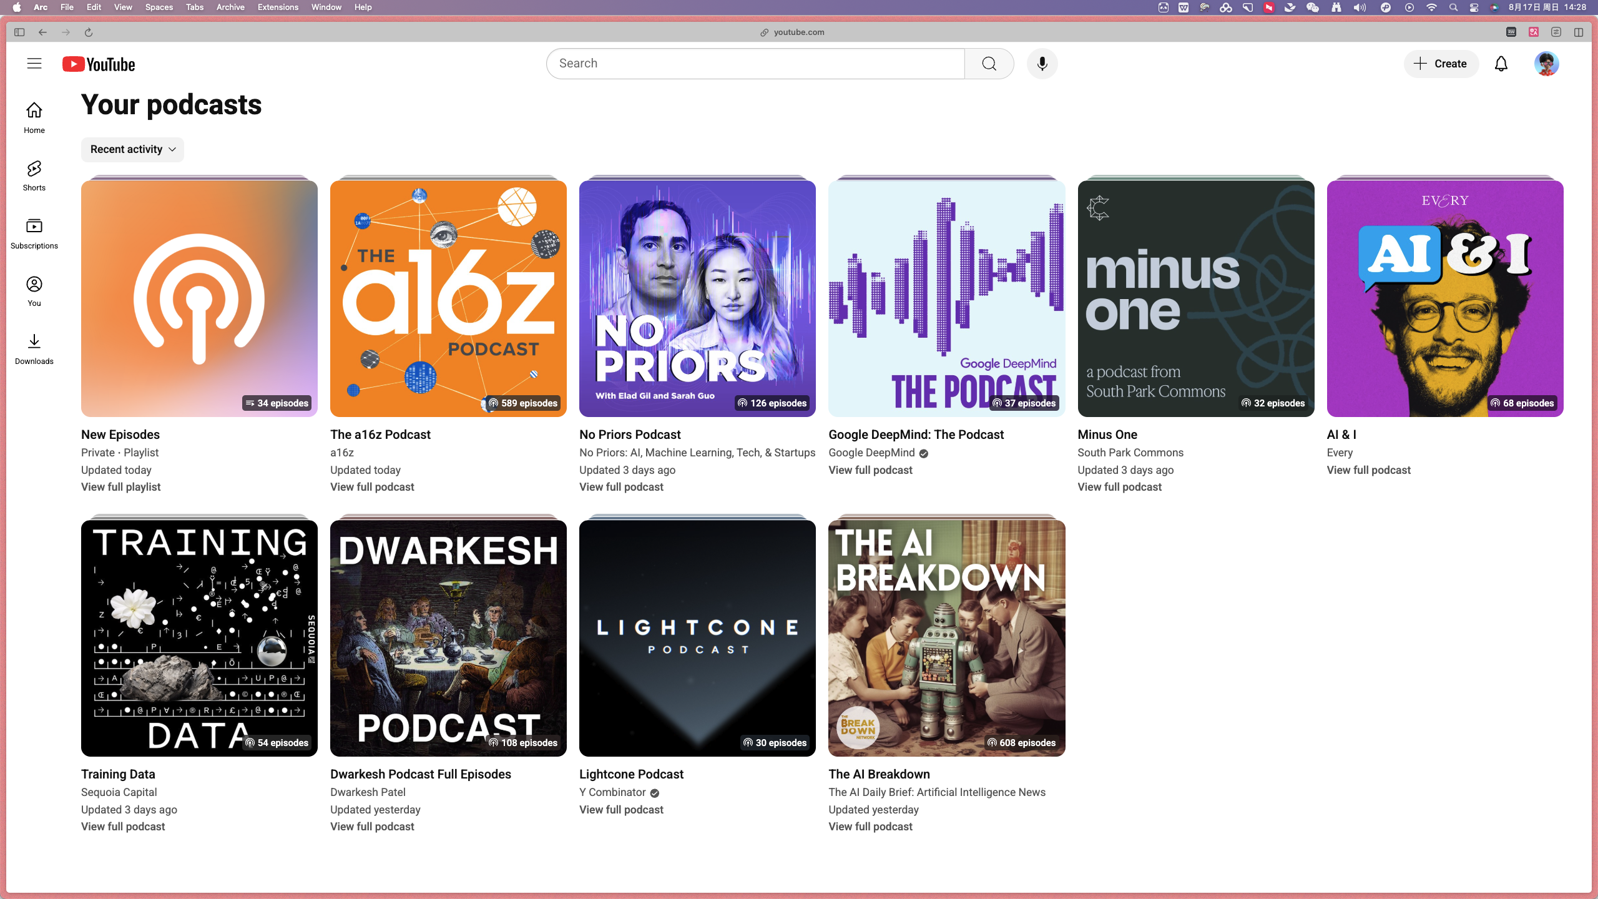Open Home in the sidebar

(34, 117)
